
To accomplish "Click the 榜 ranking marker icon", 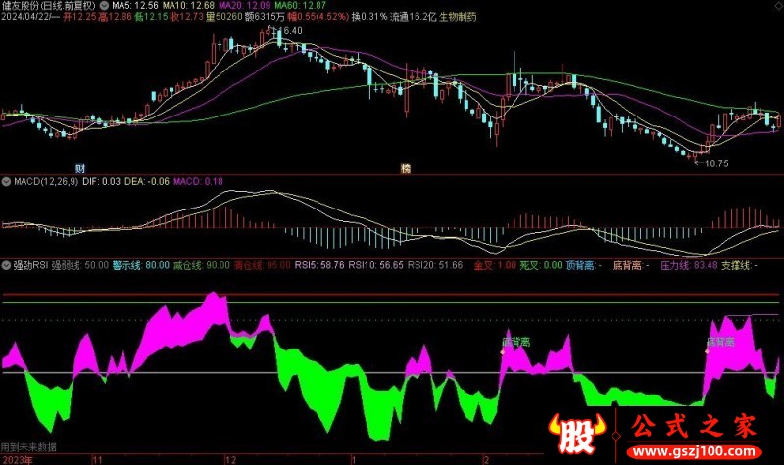I will (x=405, y=168).
